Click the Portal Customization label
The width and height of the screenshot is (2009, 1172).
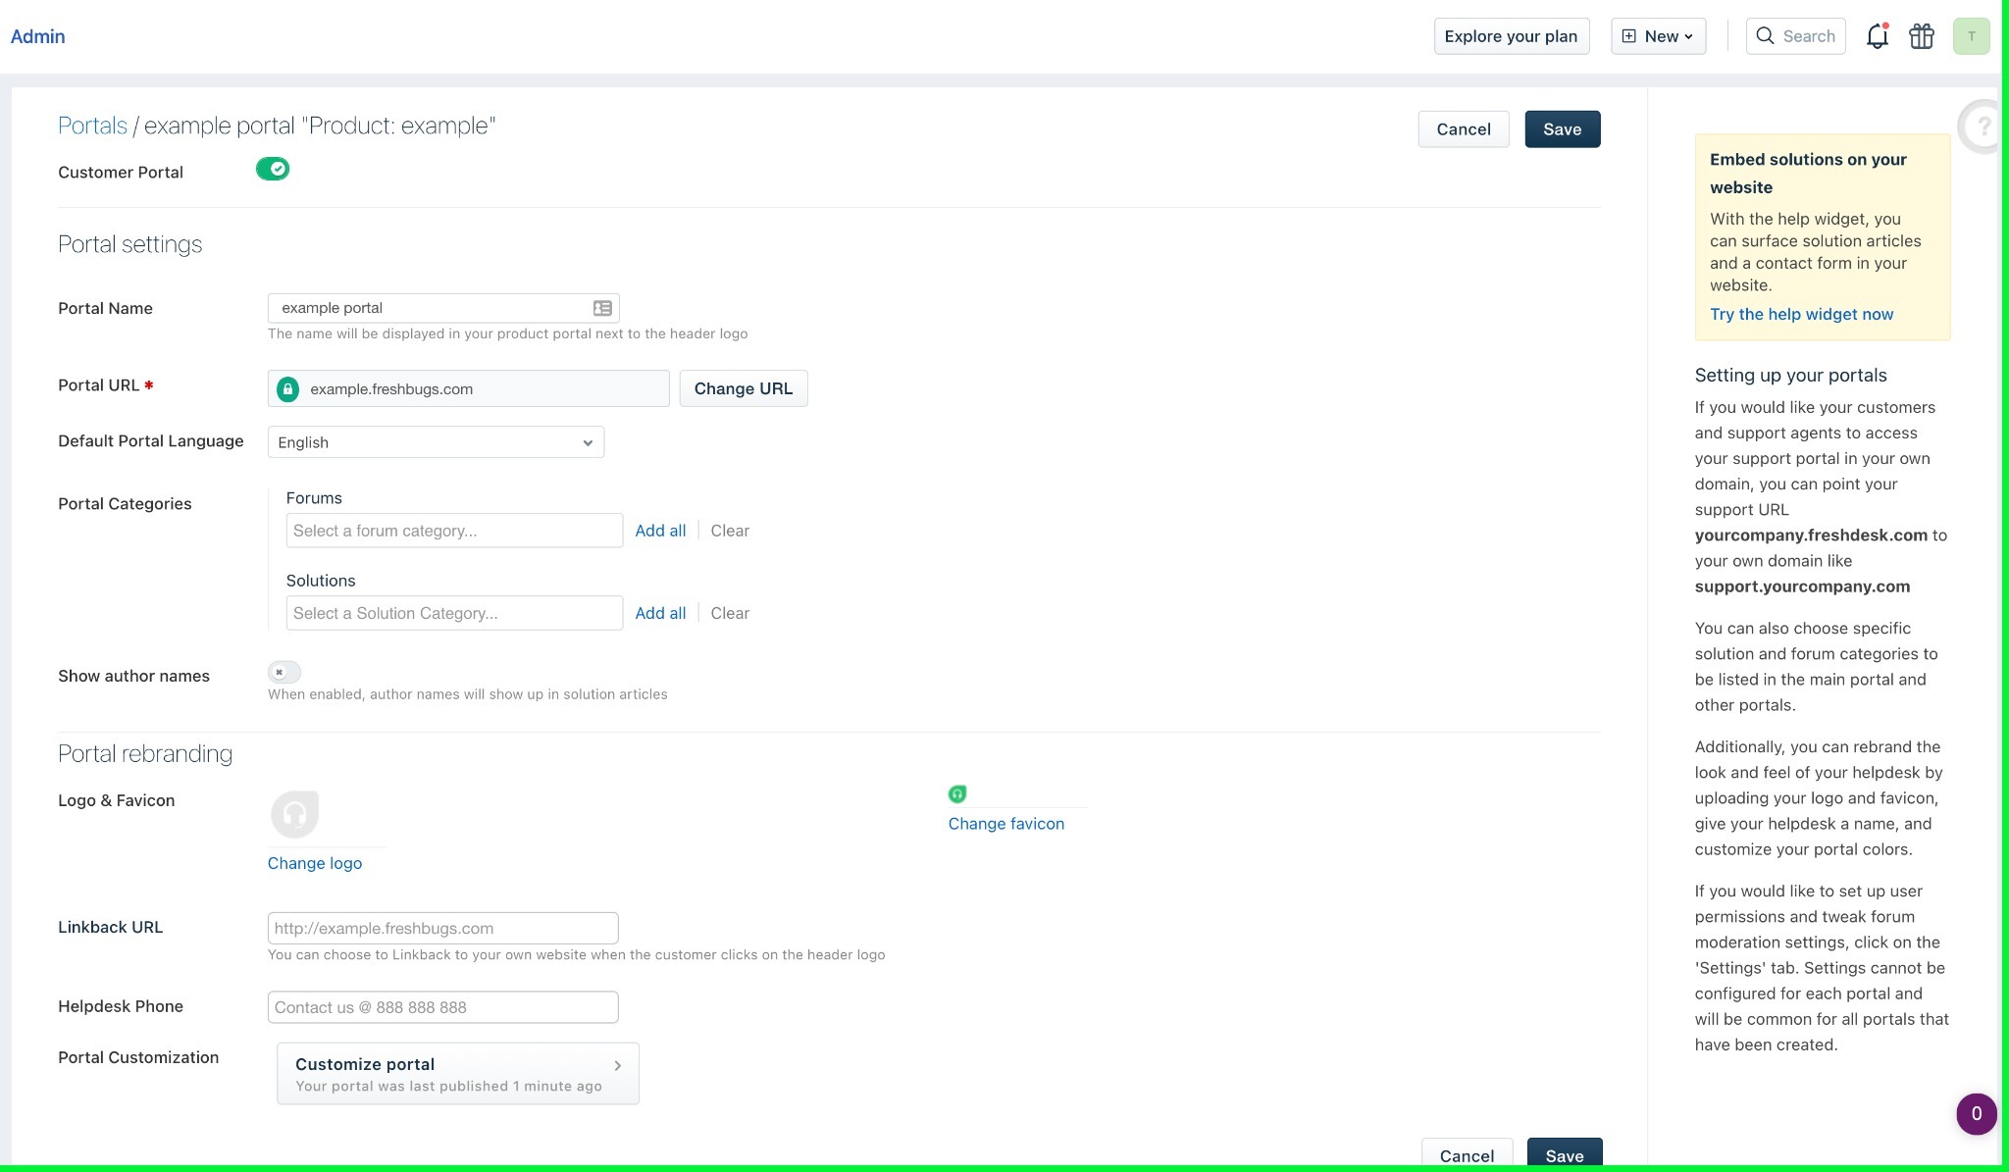click(138, 1057)
